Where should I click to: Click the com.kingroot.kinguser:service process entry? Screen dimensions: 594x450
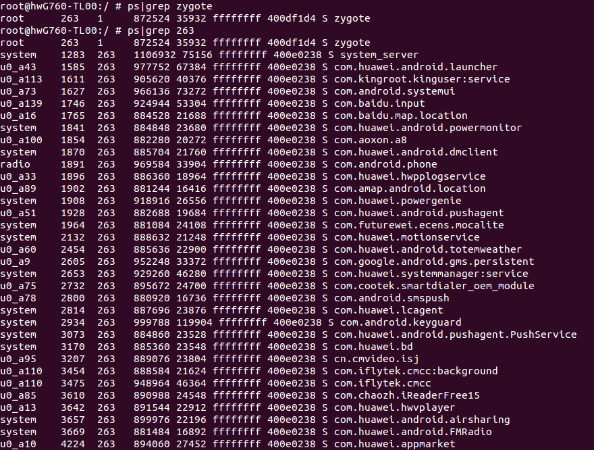click(x=412, y=79)
